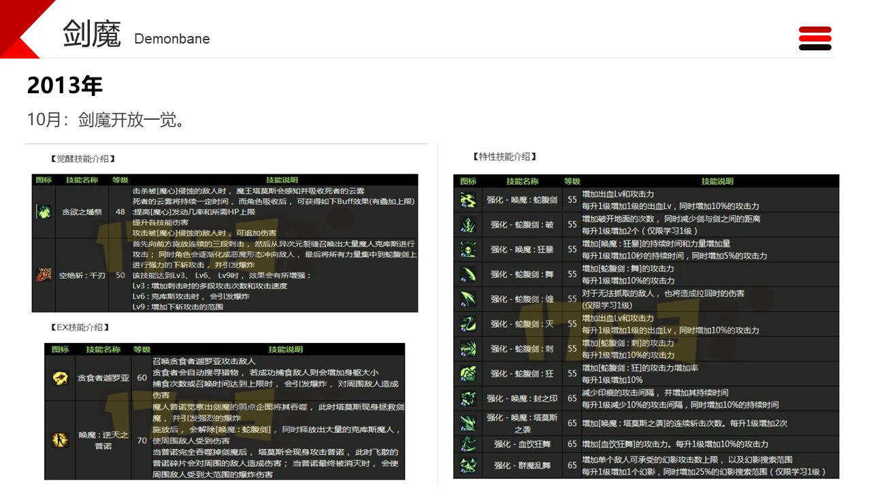Click the 强化-血饮狂舞 description text
This screenshot has width=871, height=490.
point(675,444)
